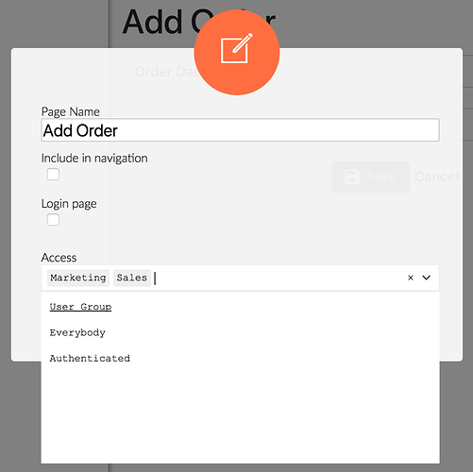Click the orange edit page icon
The image size is (473, 472).
237,52
